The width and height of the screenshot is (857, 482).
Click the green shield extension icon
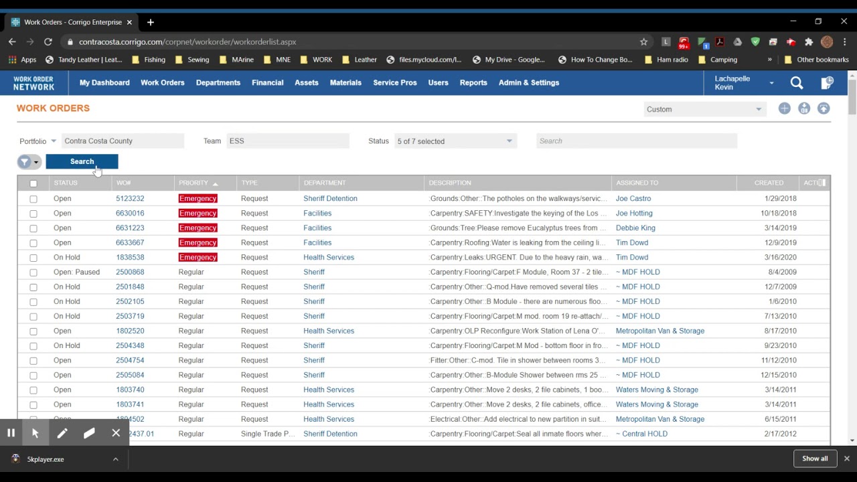coord(755,42)
